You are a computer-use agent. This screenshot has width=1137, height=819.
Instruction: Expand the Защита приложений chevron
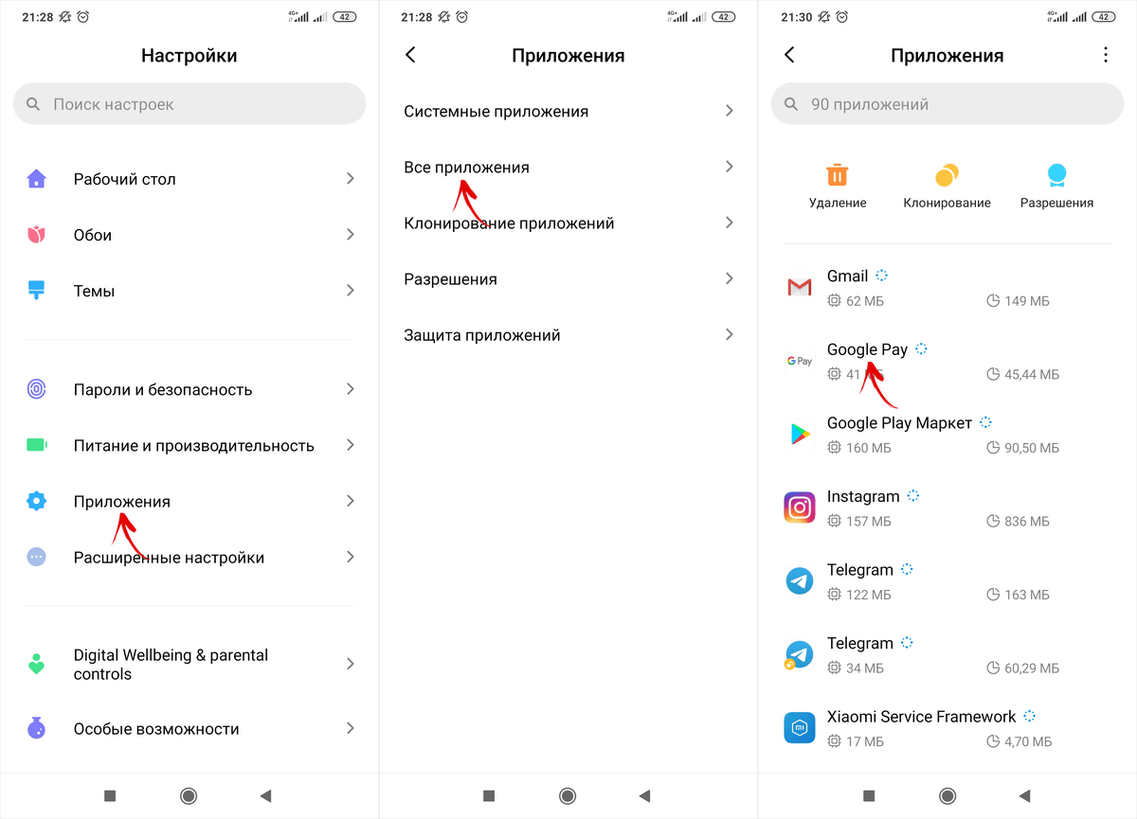click(729, 334)
